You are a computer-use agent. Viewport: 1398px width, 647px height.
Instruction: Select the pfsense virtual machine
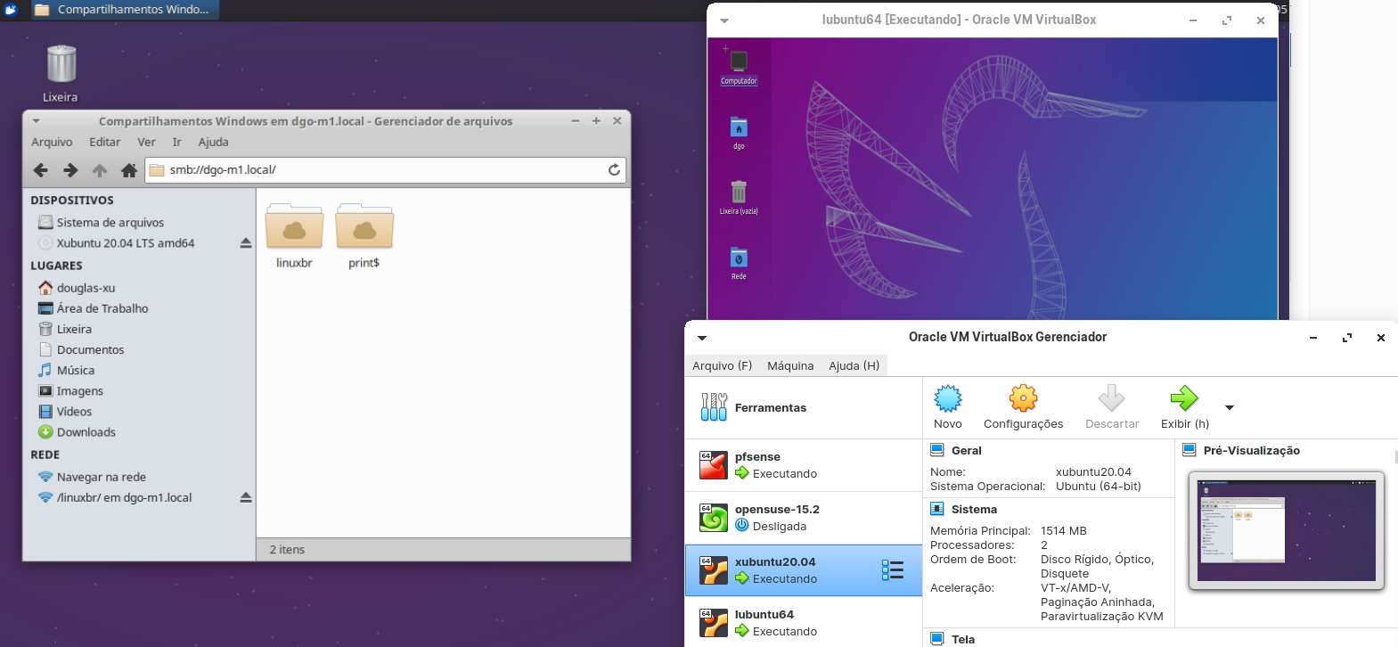[x=804, y=465]
